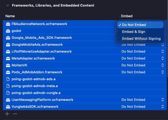Select Google_Mobile_Ads_SDK.framework name
The width and height of the screenshot is (168, 120).
click(x=42, y=38)
